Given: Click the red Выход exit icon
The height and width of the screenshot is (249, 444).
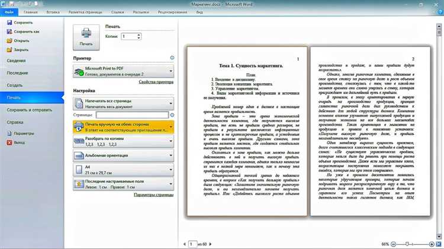Looking at the screenshot, I should [9, 143].
